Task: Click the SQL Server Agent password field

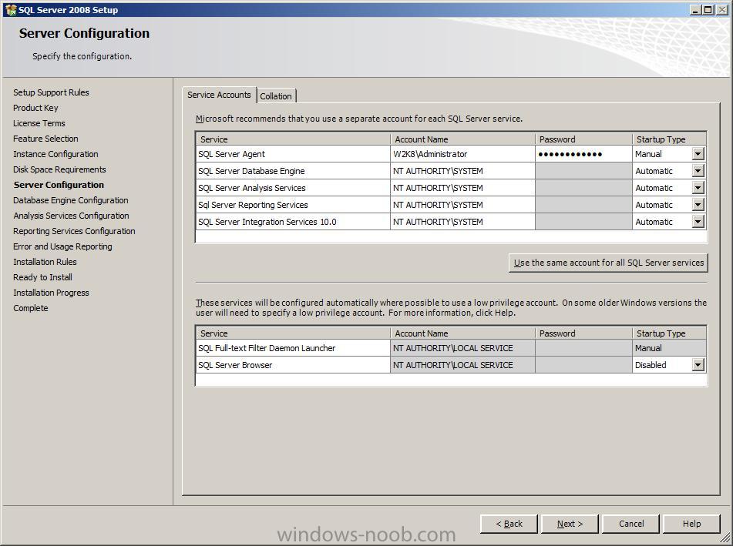Action: pyautogui.click(x=583, y=154)
